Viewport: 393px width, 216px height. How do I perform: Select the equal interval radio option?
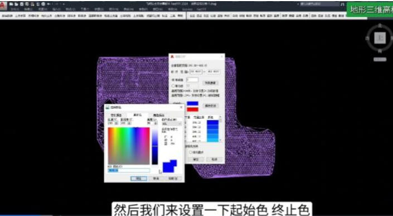click(173, 80)
